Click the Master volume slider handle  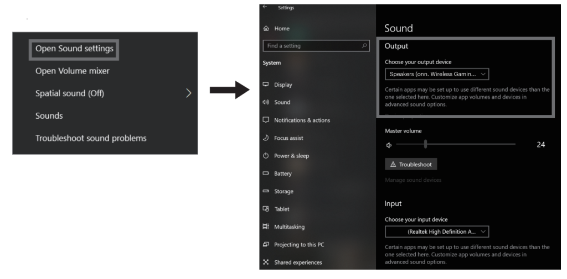425,144
